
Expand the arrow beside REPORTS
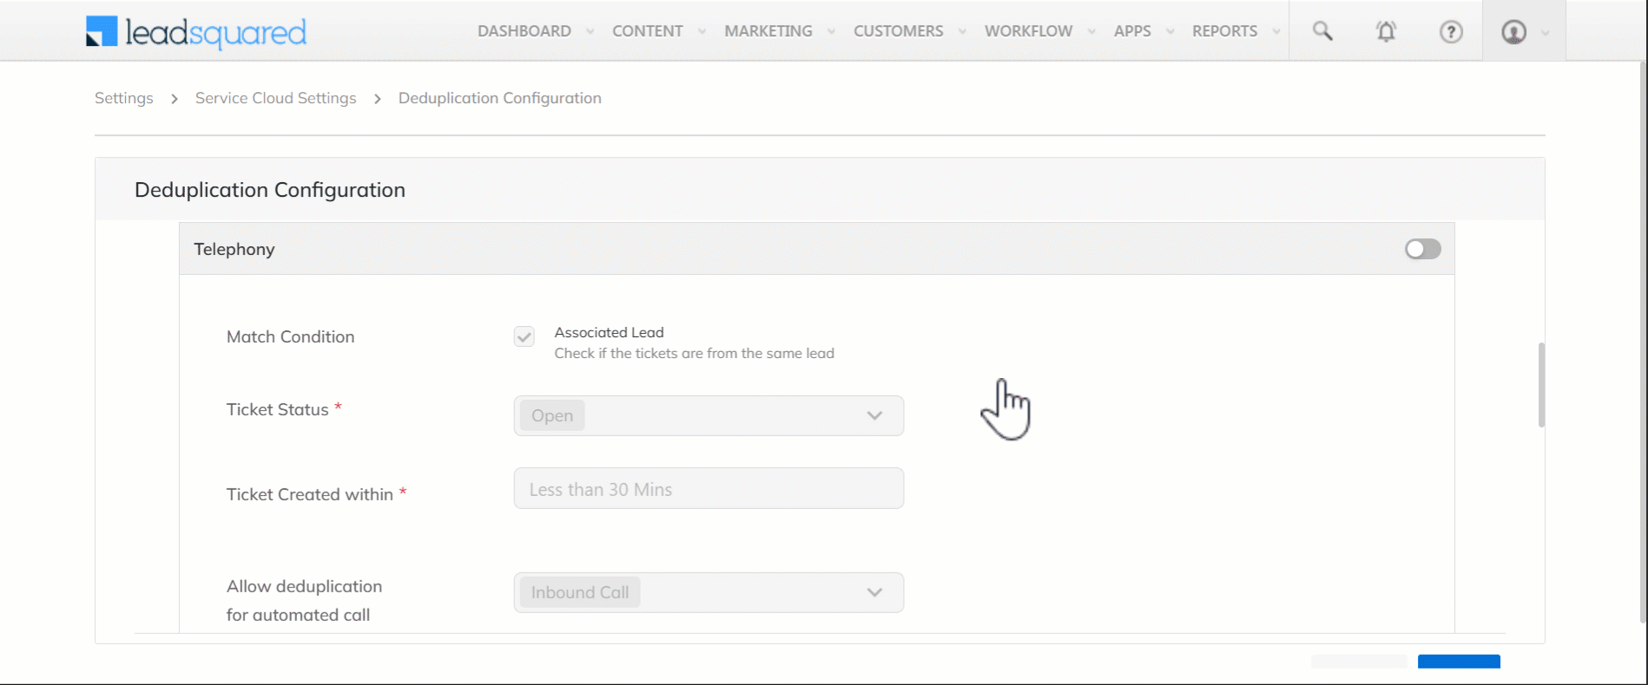click(1276, 31)
